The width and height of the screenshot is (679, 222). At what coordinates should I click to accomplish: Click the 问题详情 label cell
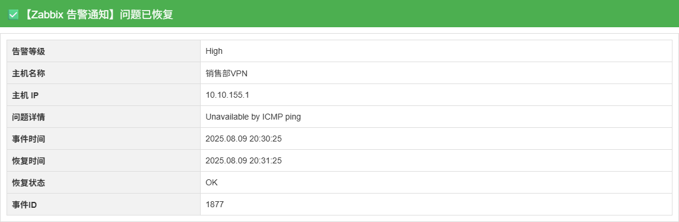tap(103, 117)
